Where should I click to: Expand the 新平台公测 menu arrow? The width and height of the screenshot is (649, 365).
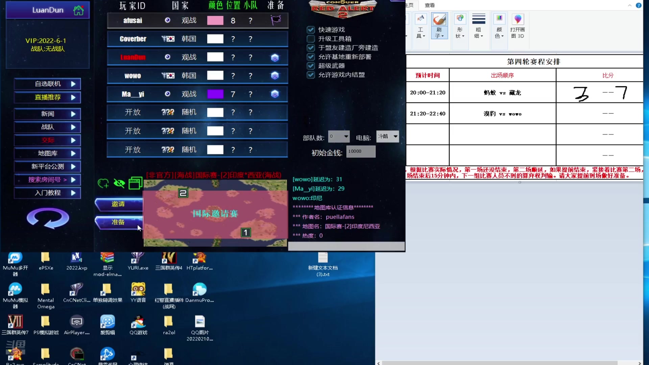point(73,167)
